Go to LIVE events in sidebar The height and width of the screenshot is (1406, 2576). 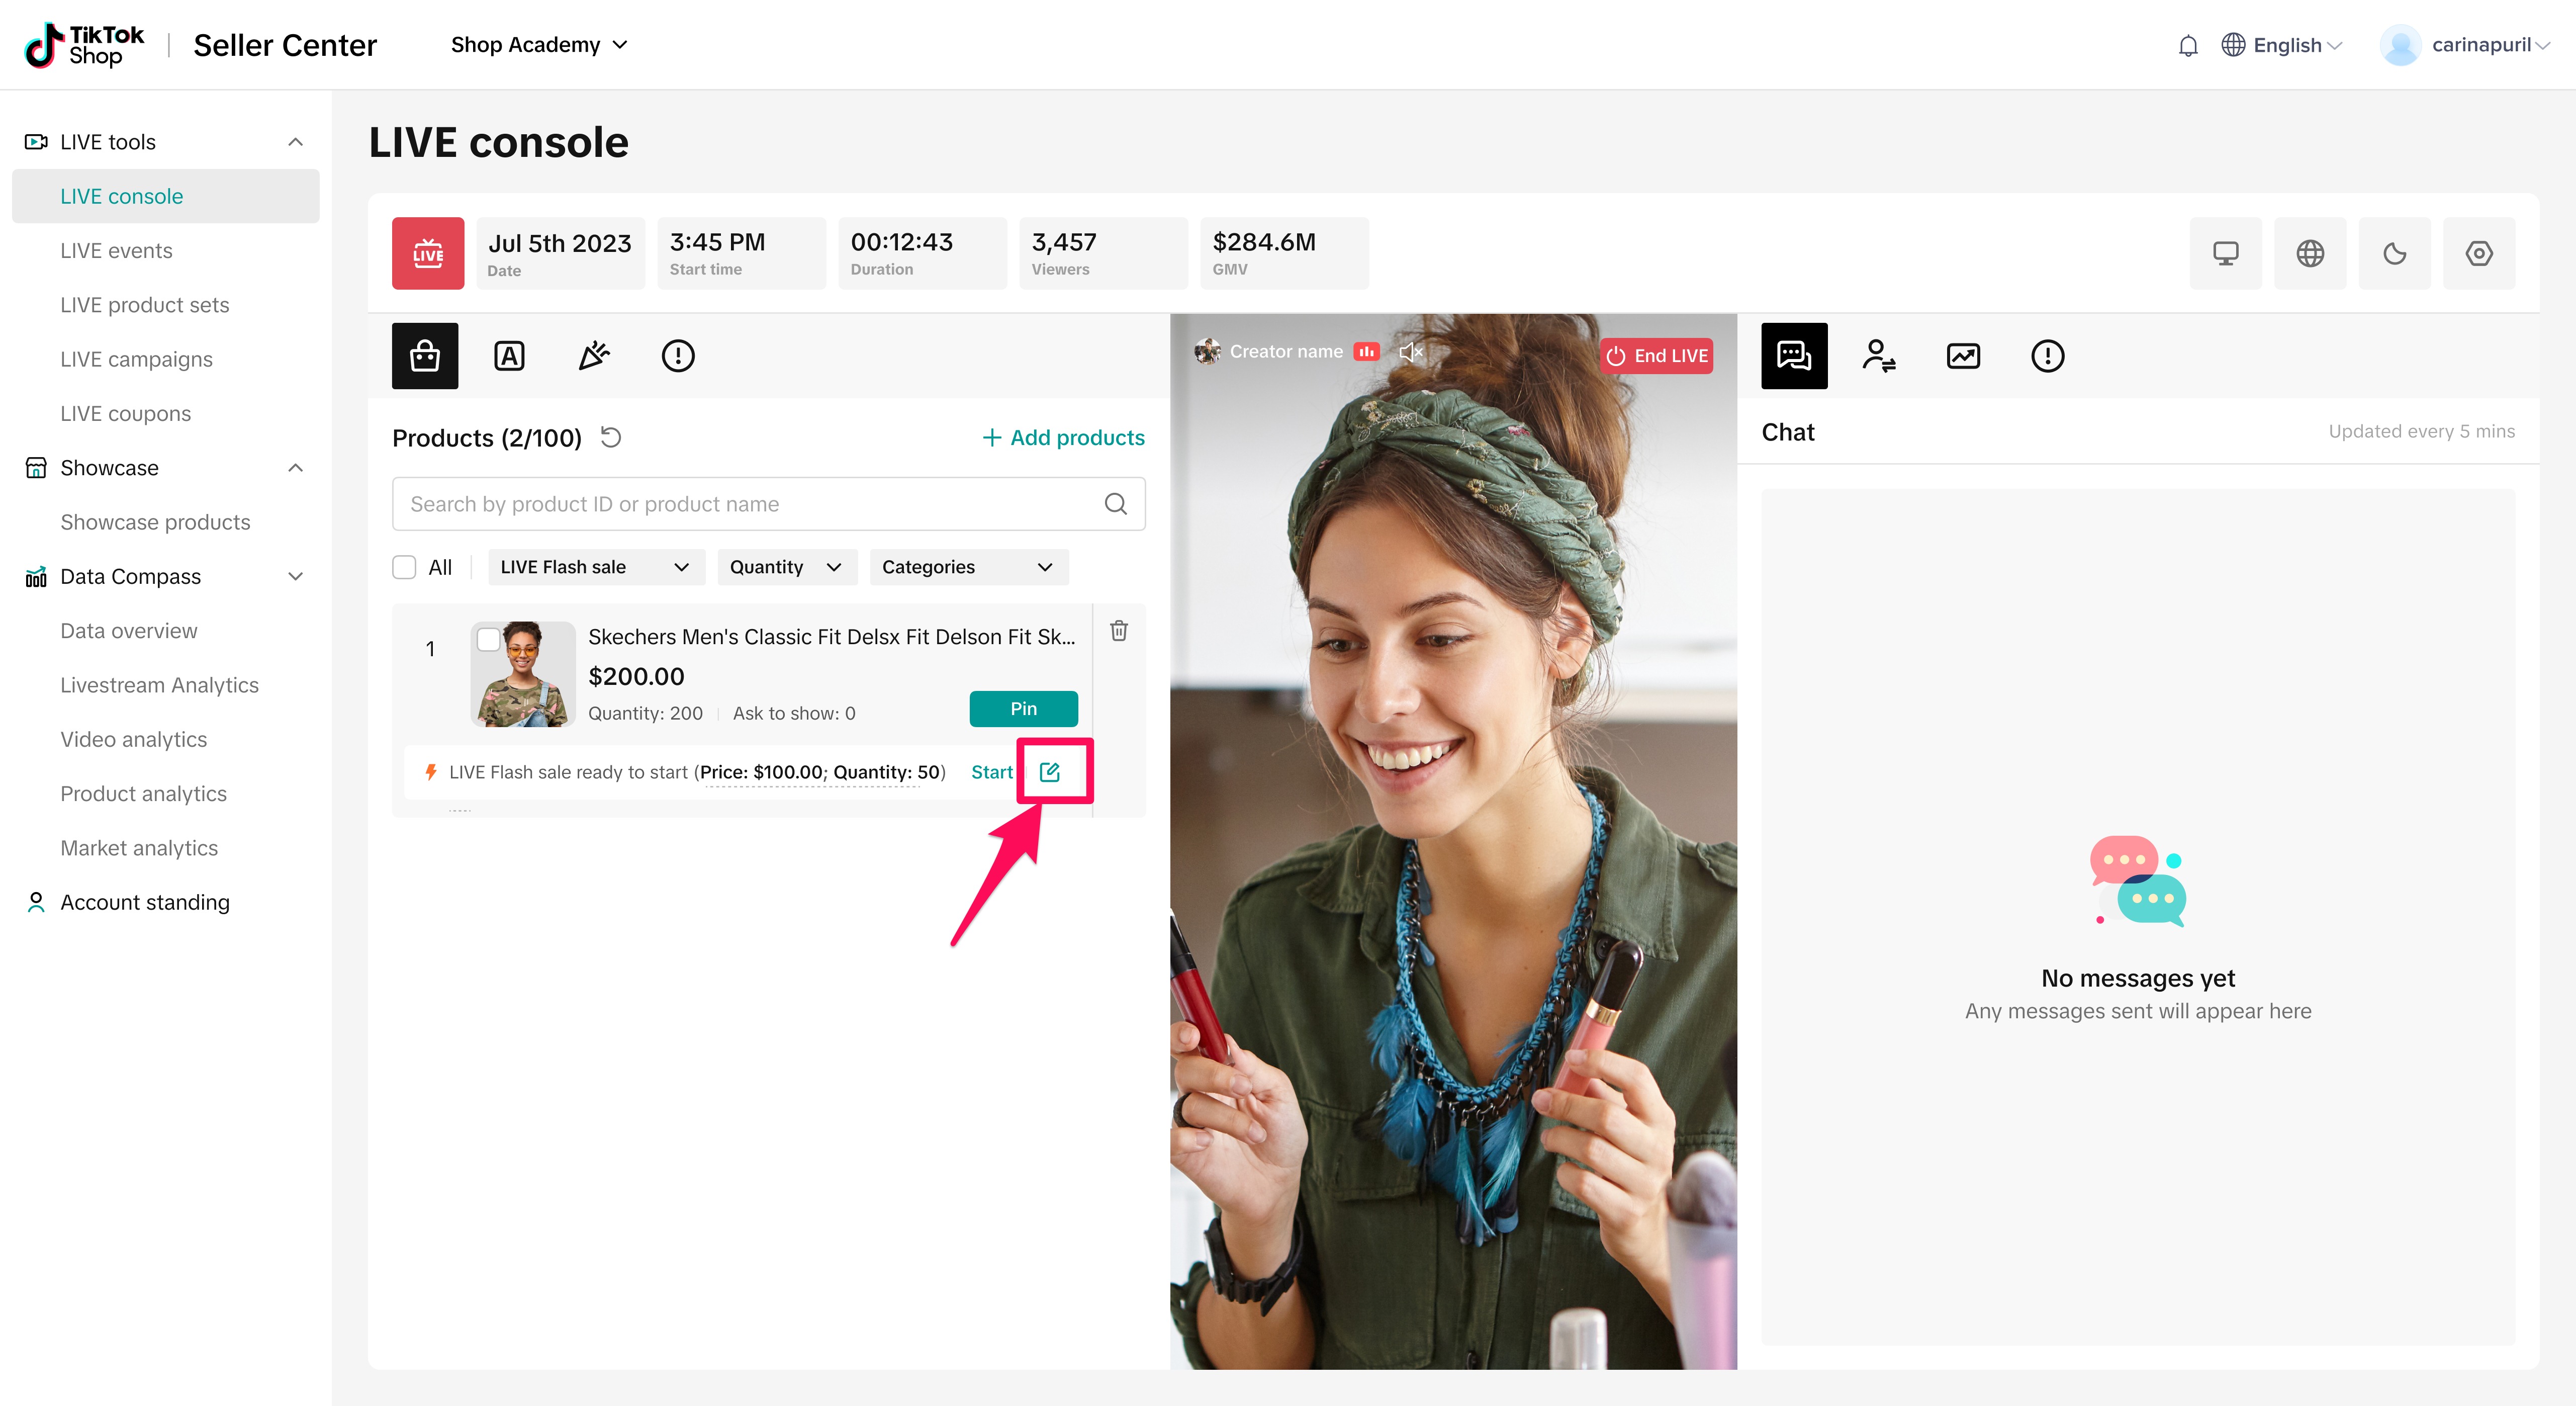(x=116, y=251)
